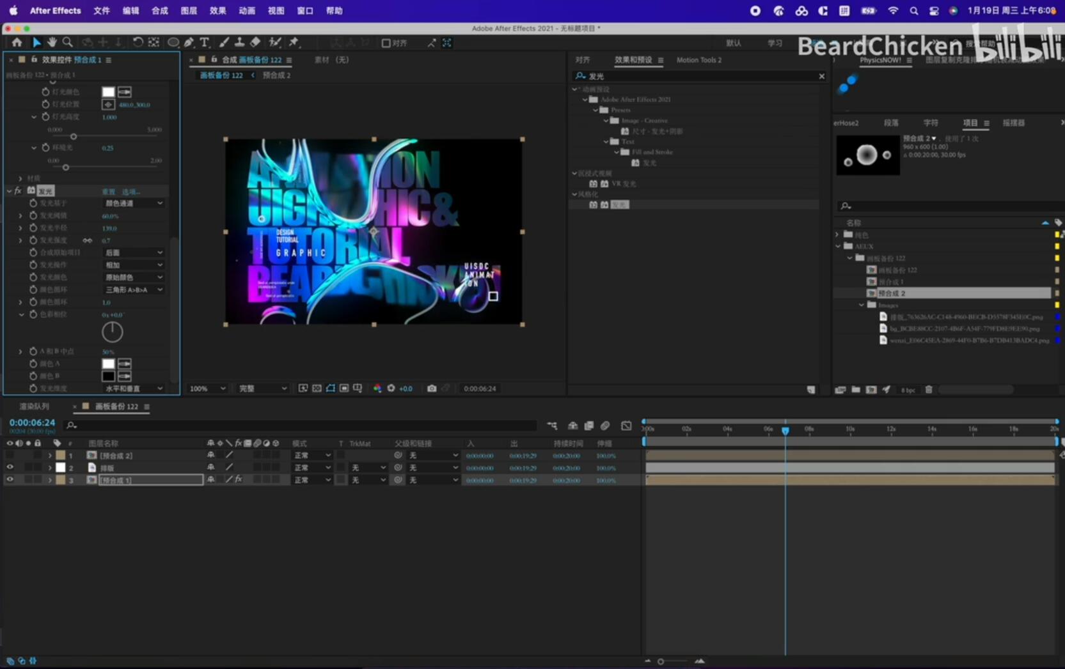
Task: Click the frame blending icon in timeline header
Action: 589,426
